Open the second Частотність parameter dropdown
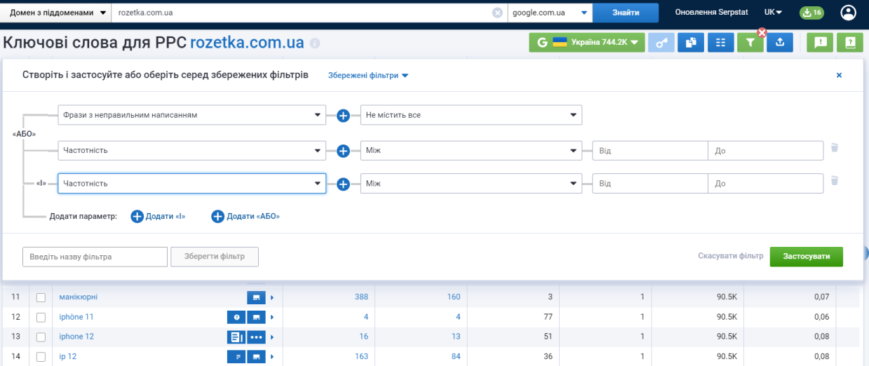Viewport: 869px width, 366px height. click(191, 184)
